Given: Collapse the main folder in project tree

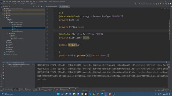Looking at the screenshot, I should click(6, 19).
